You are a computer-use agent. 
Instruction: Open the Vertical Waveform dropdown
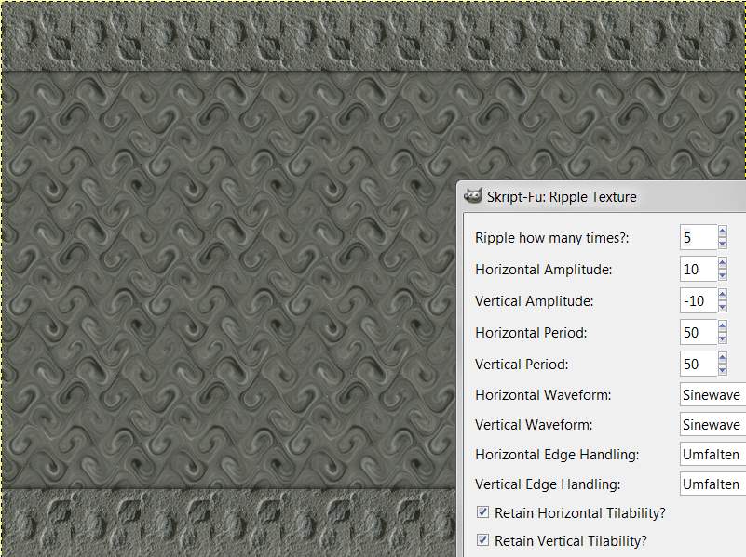click(712, 424)
